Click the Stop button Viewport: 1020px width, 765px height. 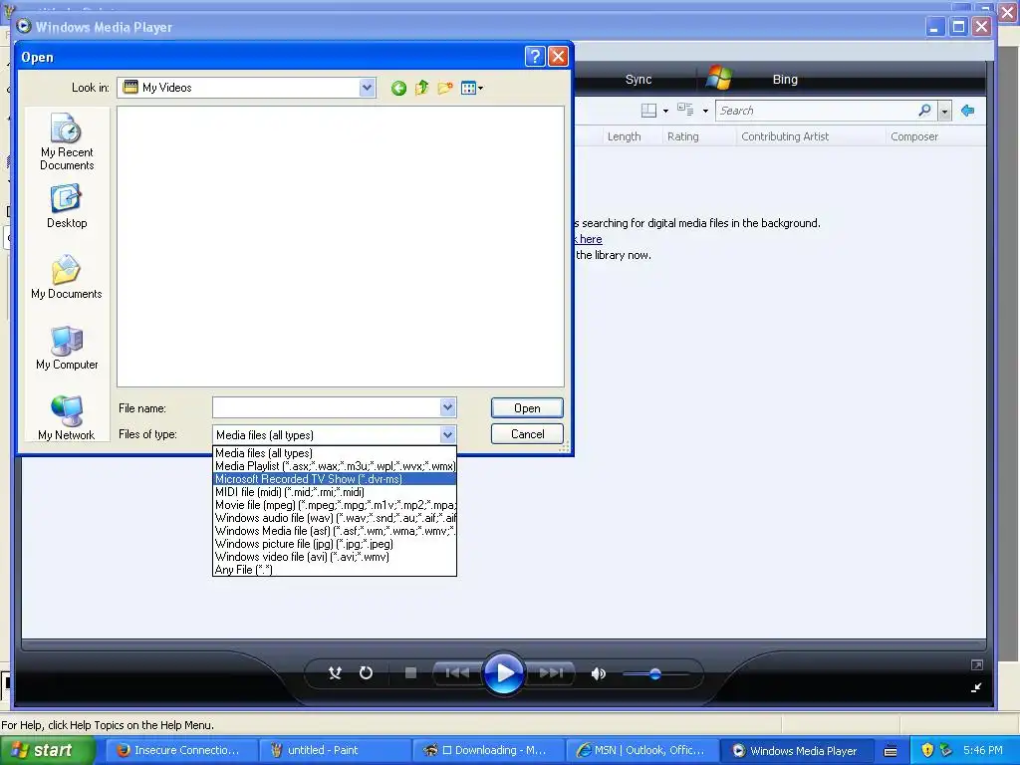click(x=410, y=672)
